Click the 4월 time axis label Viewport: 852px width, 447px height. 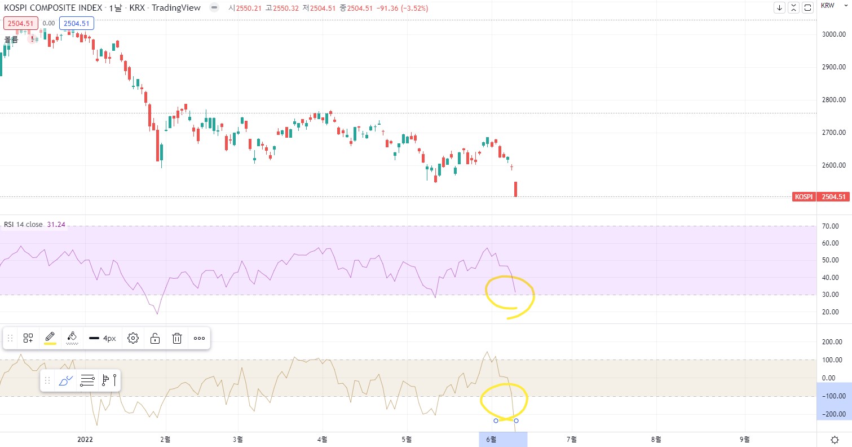point(323,439)
